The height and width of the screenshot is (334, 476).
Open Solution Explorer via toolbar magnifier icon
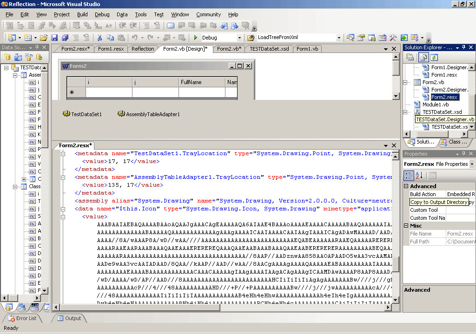pos(350,38)
